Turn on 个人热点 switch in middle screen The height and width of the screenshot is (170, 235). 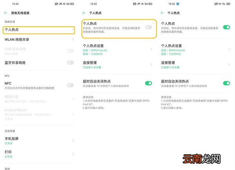click(148, 27)
